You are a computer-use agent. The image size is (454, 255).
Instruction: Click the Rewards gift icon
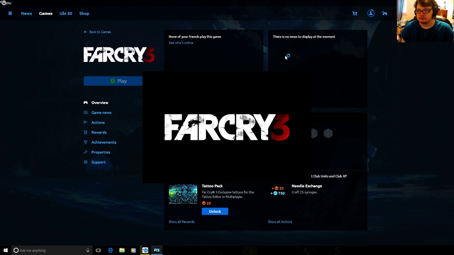point(85,132)
